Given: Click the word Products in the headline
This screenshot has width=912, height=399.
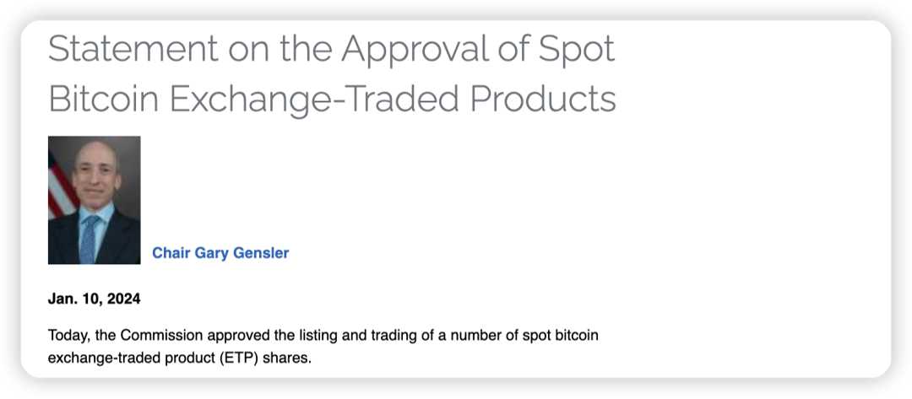Looking at the screenshot, I should [543, 99].
